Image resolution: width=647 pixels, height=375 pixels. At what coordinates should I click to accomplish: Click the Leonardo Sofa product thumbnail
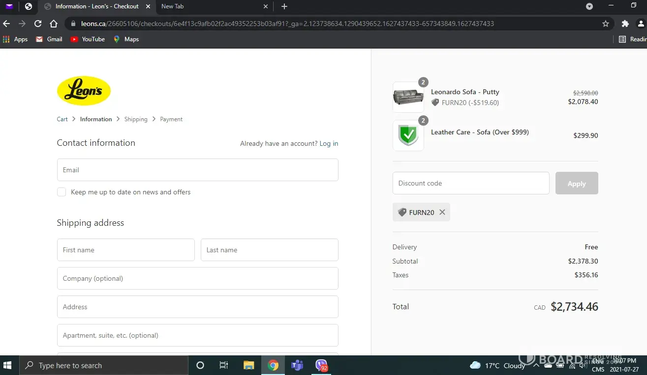408,97
